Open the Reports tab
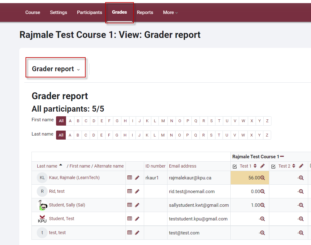The width and height of the screenshot is (311, 245). (145, 12)
